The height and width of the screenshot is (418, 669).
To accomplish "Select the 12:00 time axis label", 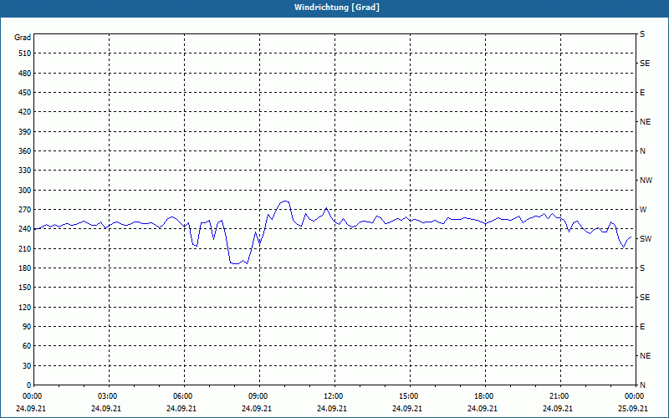I will (x=333, y=396).
